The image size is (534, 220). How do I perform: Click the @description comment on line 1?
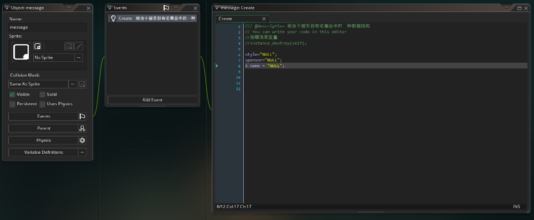tap(307, 26)
